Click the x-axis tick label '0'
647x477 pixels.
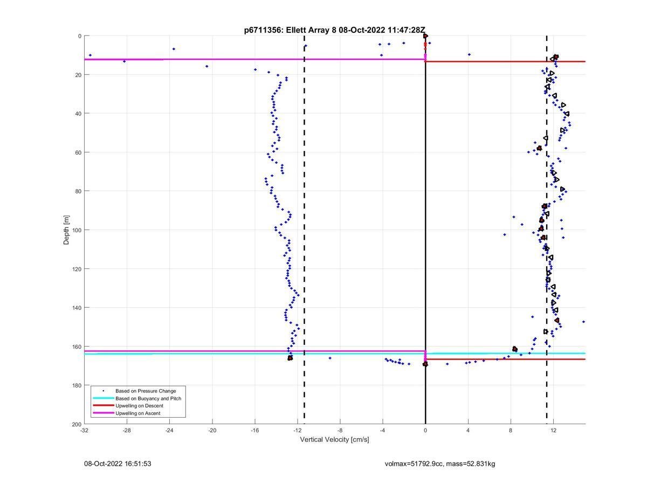(x=425, y=430)
